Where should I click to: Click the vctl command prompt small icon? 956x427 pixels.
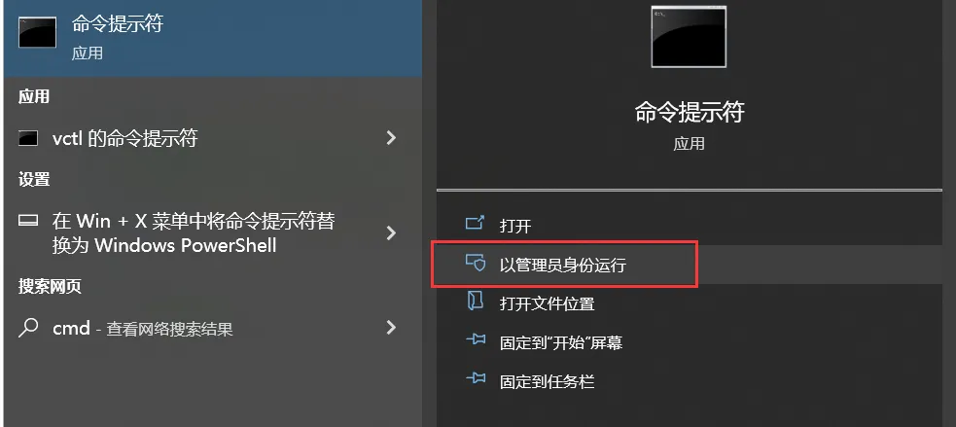pyautogui.click(x=28, y=138)
